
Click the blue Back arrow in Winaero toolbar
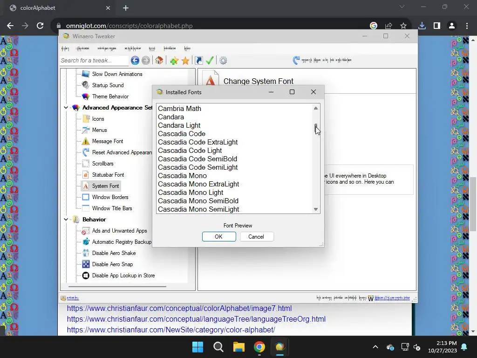[x=135, y=61]
